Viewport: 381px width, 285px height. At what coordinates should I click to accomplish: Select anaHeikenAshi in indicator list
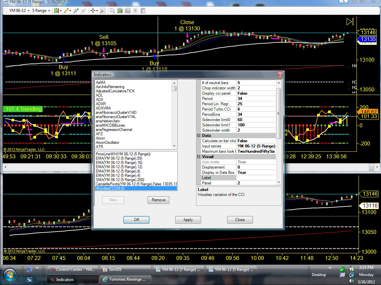(x=107, y=121)
